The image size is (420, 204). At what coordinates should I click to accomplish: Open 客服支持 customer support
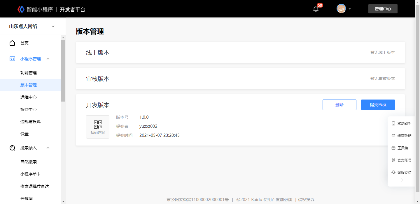point(401,173)
